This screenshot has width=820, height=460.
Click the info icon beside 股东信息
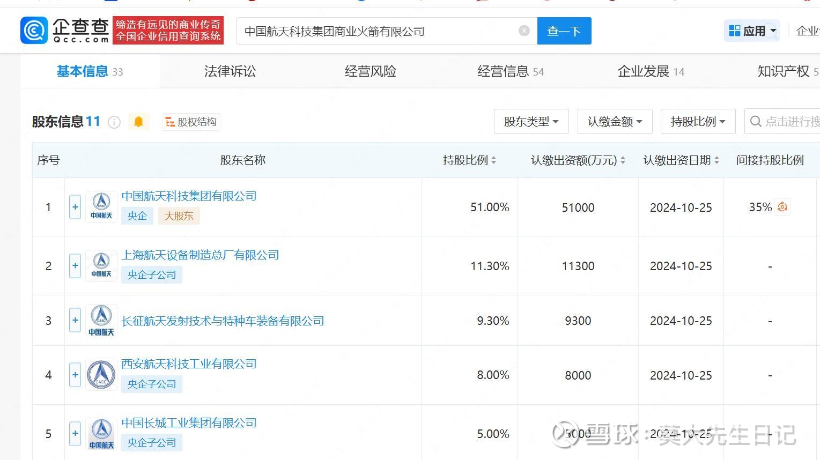tap(114, 122)
